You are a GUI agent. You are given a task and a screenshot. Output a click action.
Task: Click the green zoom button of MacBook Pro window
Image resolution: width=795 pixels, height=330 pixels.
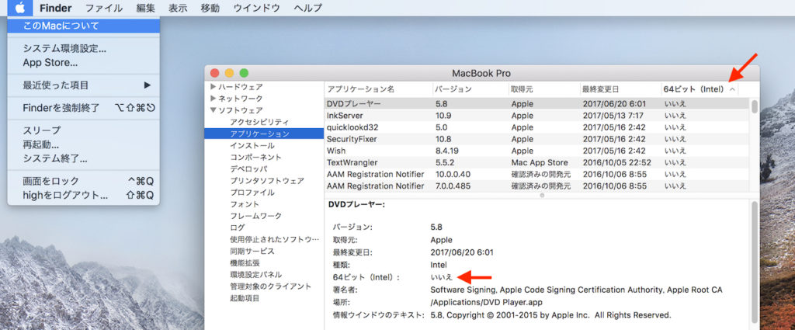244,73
